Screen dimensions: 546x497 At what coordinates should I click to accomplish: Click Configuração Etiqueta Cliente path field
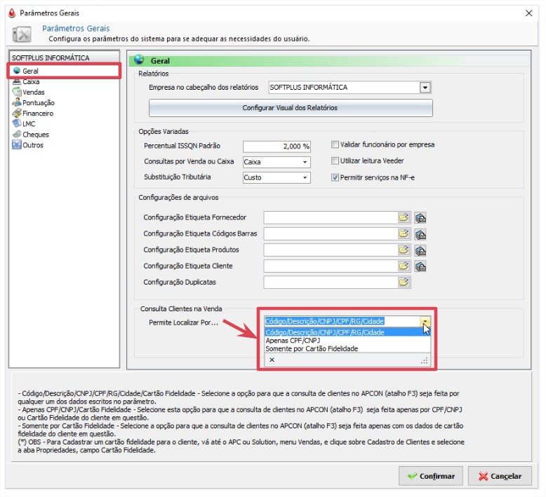point(331,266)
